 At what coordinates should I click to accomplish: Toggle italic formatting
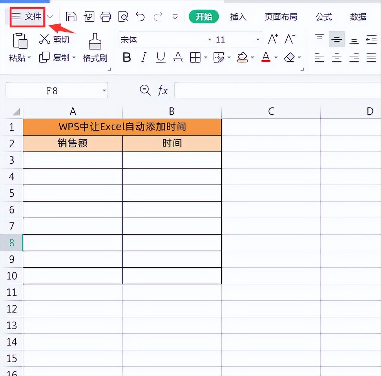tap(144, 58)
